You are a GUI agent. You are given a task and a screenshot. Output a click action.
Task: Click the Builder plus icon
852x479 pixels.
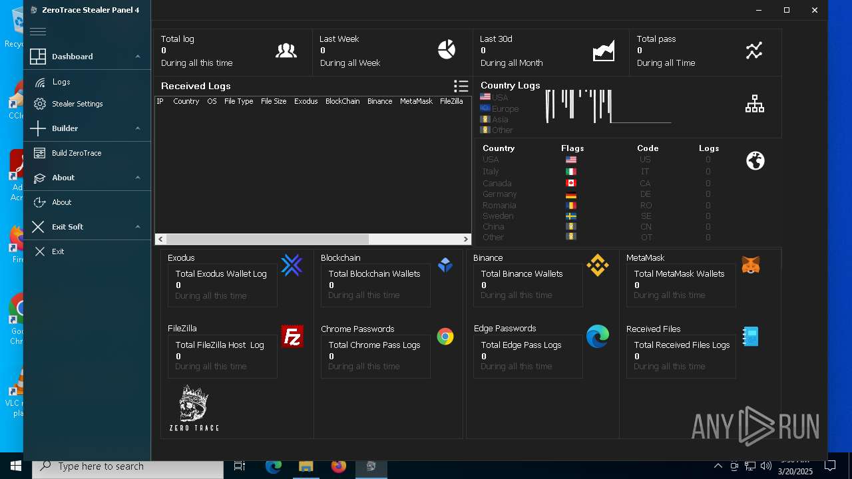(x=38, y=128)
